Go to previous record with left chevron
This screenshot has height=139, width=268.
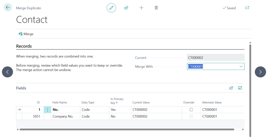pyautogui.click(x=7, y=72)
